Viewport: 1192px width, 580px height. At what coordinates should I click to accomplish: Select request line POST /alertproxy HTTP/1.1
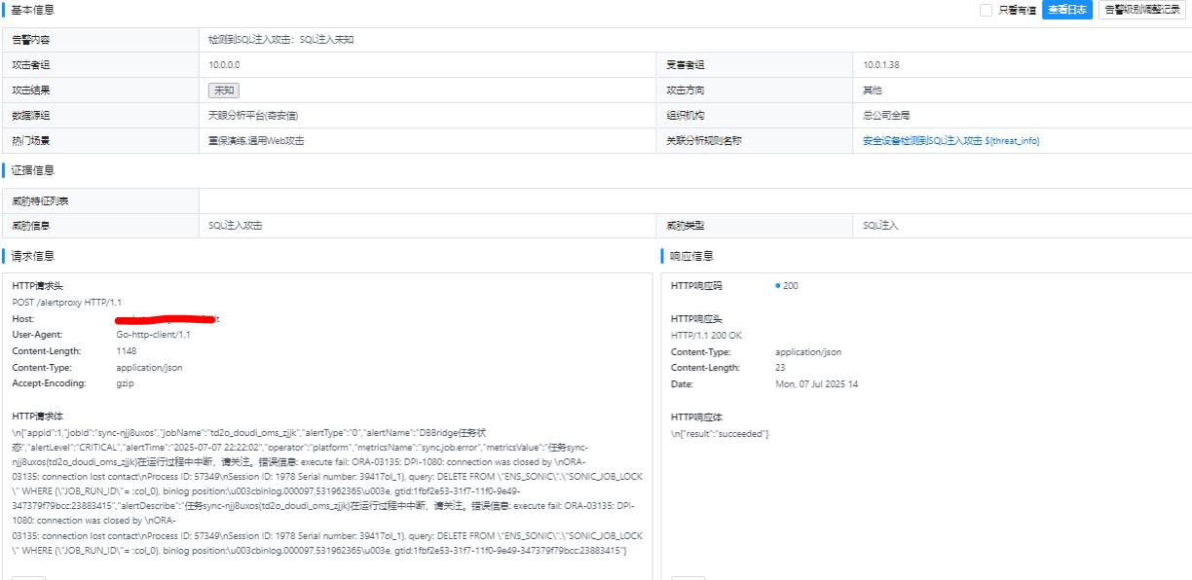(67, 303)
